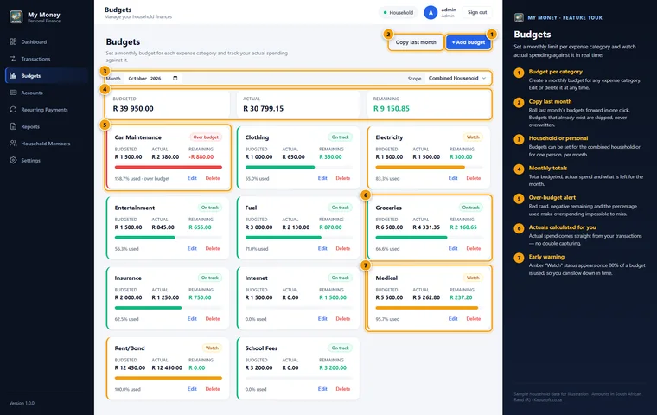657x415 pixels.
Task: Navigate to Reports
Action: [x=47, y=126]
